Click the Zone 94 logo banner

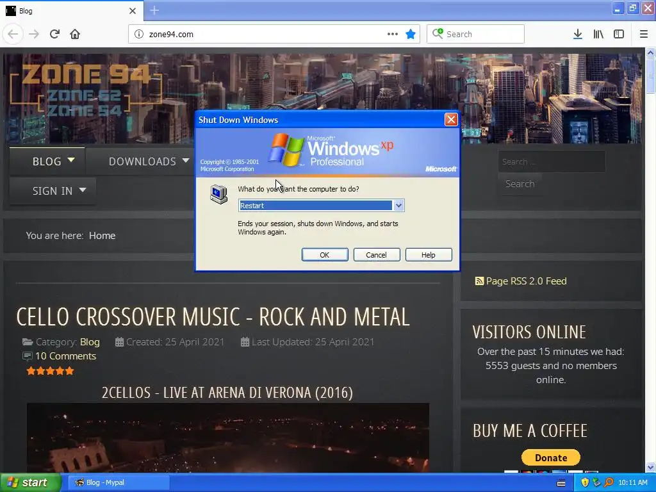click(x=86, y=90)
